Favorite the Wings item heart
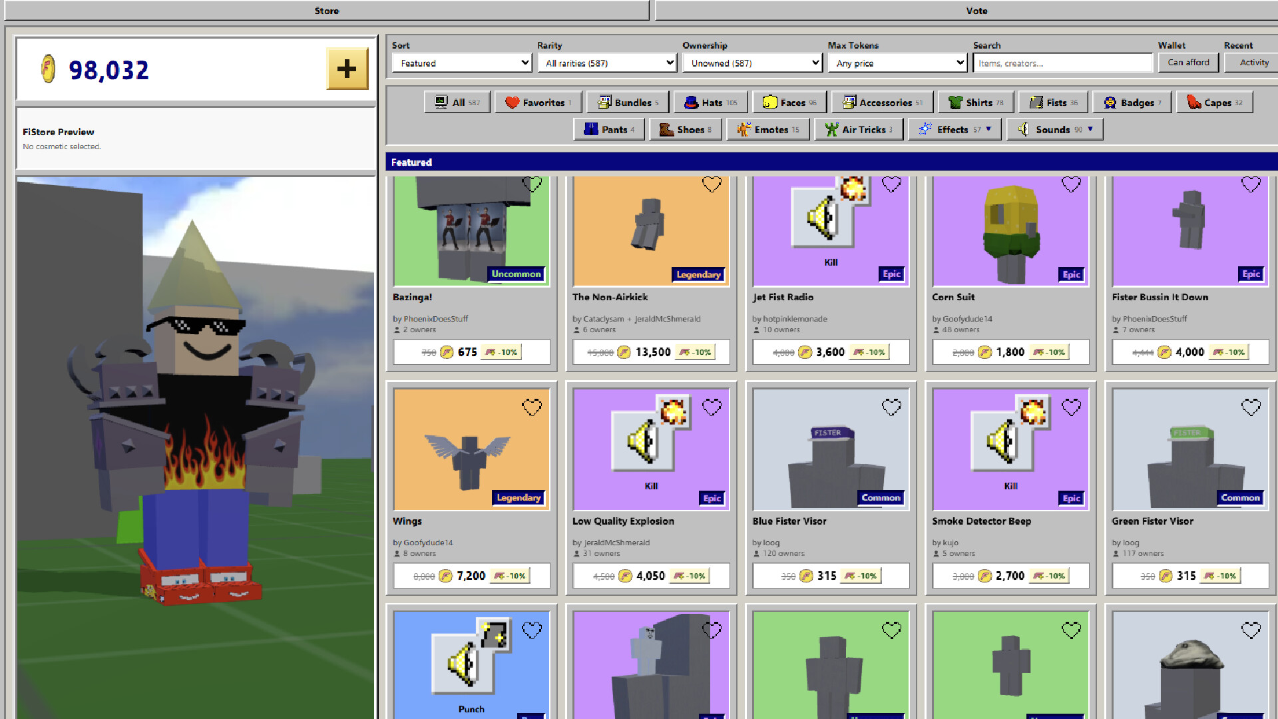This screenshot has height=719, width=1278. [532, 407]
